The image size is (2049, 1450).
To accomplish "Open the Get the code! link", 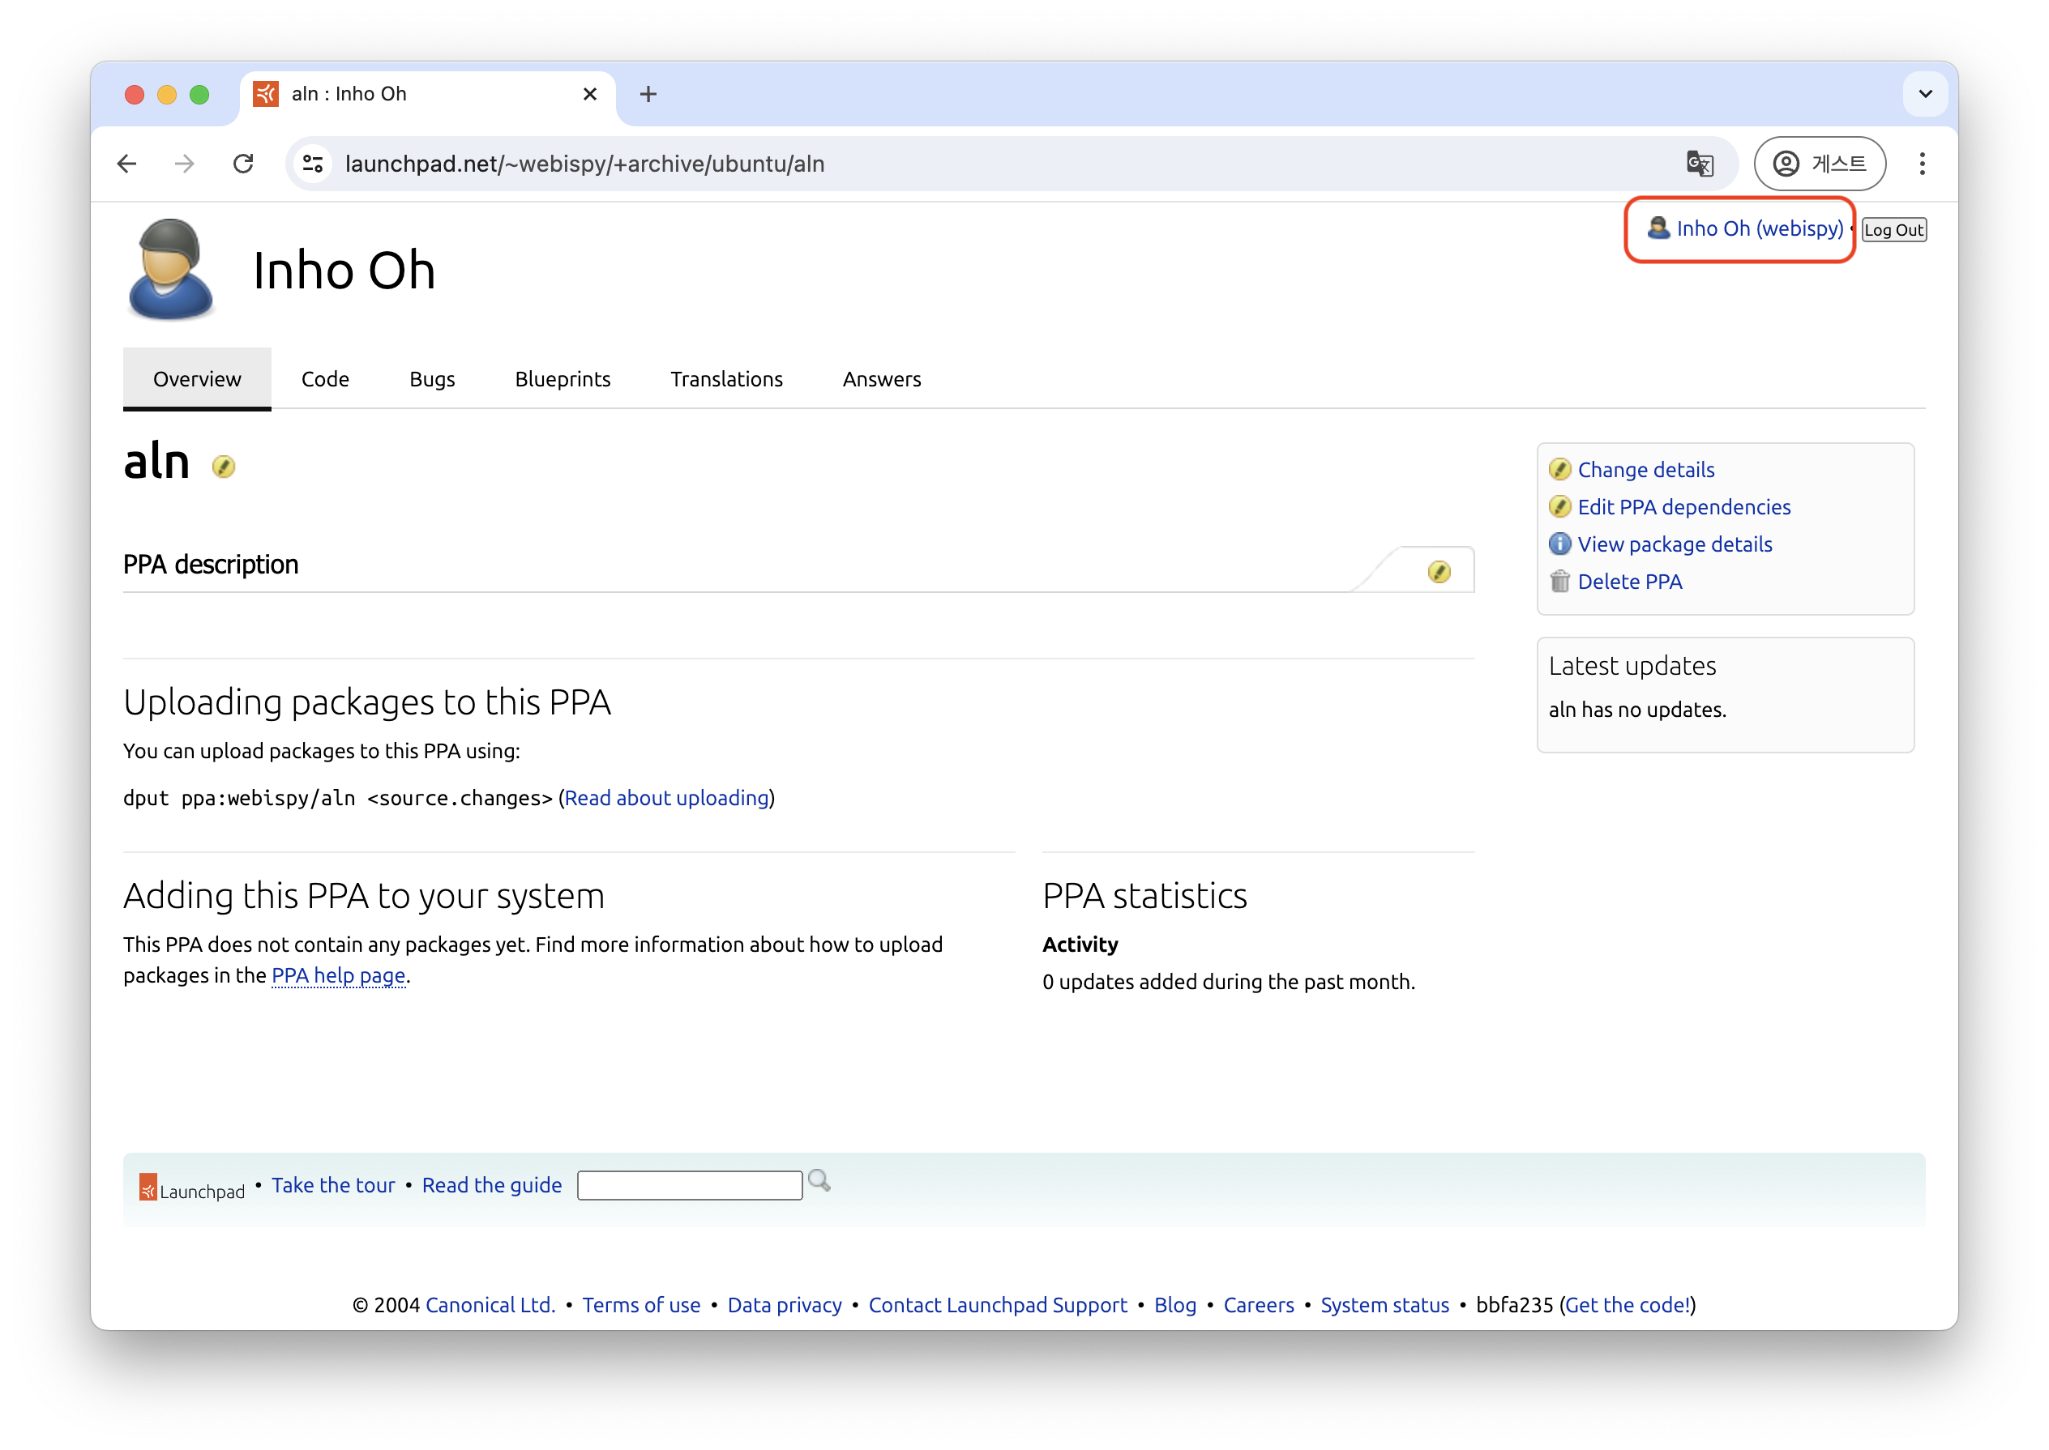I will pos(1628,1304).
